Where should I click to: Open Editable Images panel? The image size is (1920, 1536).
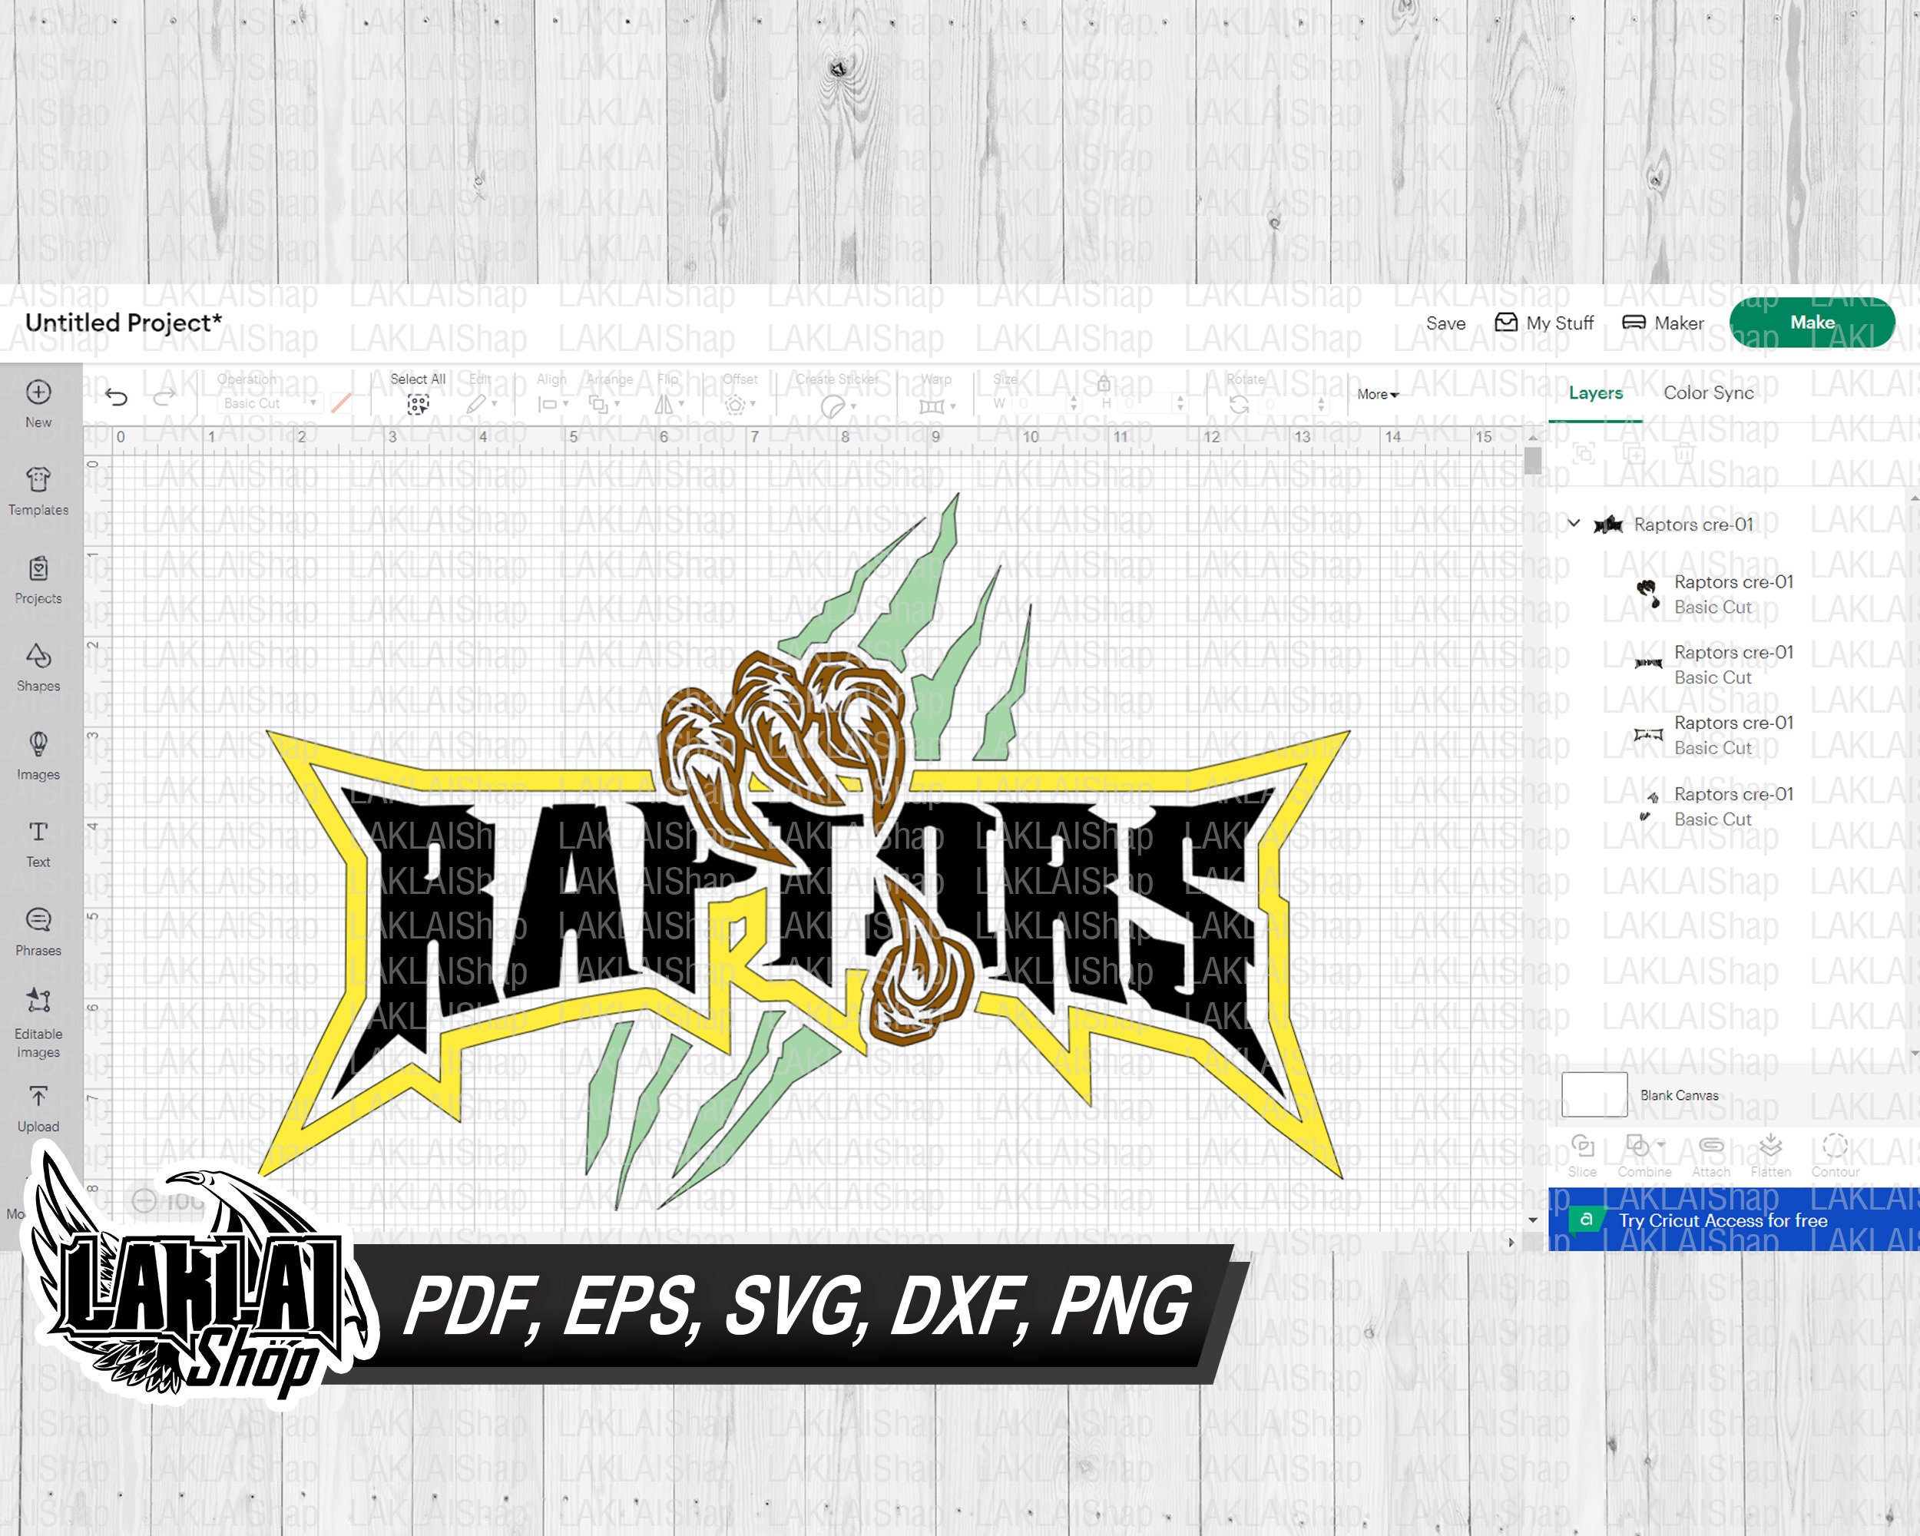click(38, 1024)
